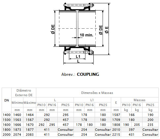The image size is (160, 139).
Task: Click L PN25 value "457" in row 1500
Action: coord(66,120)
